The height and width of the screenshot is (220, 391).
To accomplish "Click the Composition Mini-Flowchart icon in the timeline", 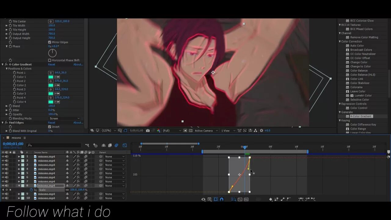I will [87, 145].
